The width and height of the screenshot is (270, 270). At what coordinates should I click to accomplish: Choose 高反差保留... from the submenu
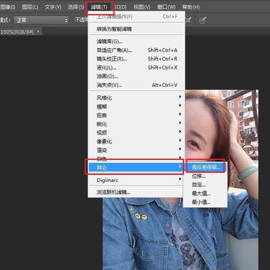(x=207, y=167)
